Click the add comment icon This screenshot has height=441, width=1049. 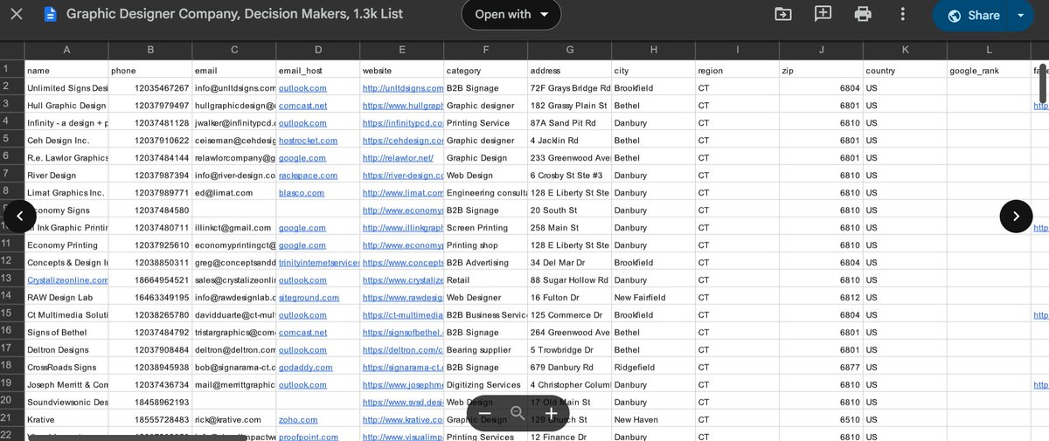[x=823, y=14]
